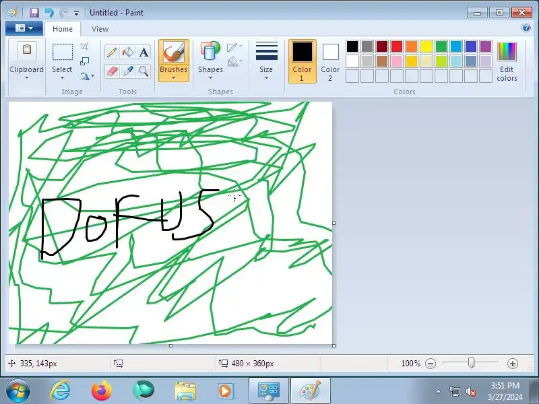Click muted volume icon in tray
The height and width of the screenshot is (404, 539).
pyautogui.click(x=470, y=391)
